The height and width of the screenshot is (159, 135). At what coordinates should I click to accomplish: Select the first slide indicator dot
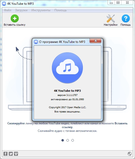63,140
